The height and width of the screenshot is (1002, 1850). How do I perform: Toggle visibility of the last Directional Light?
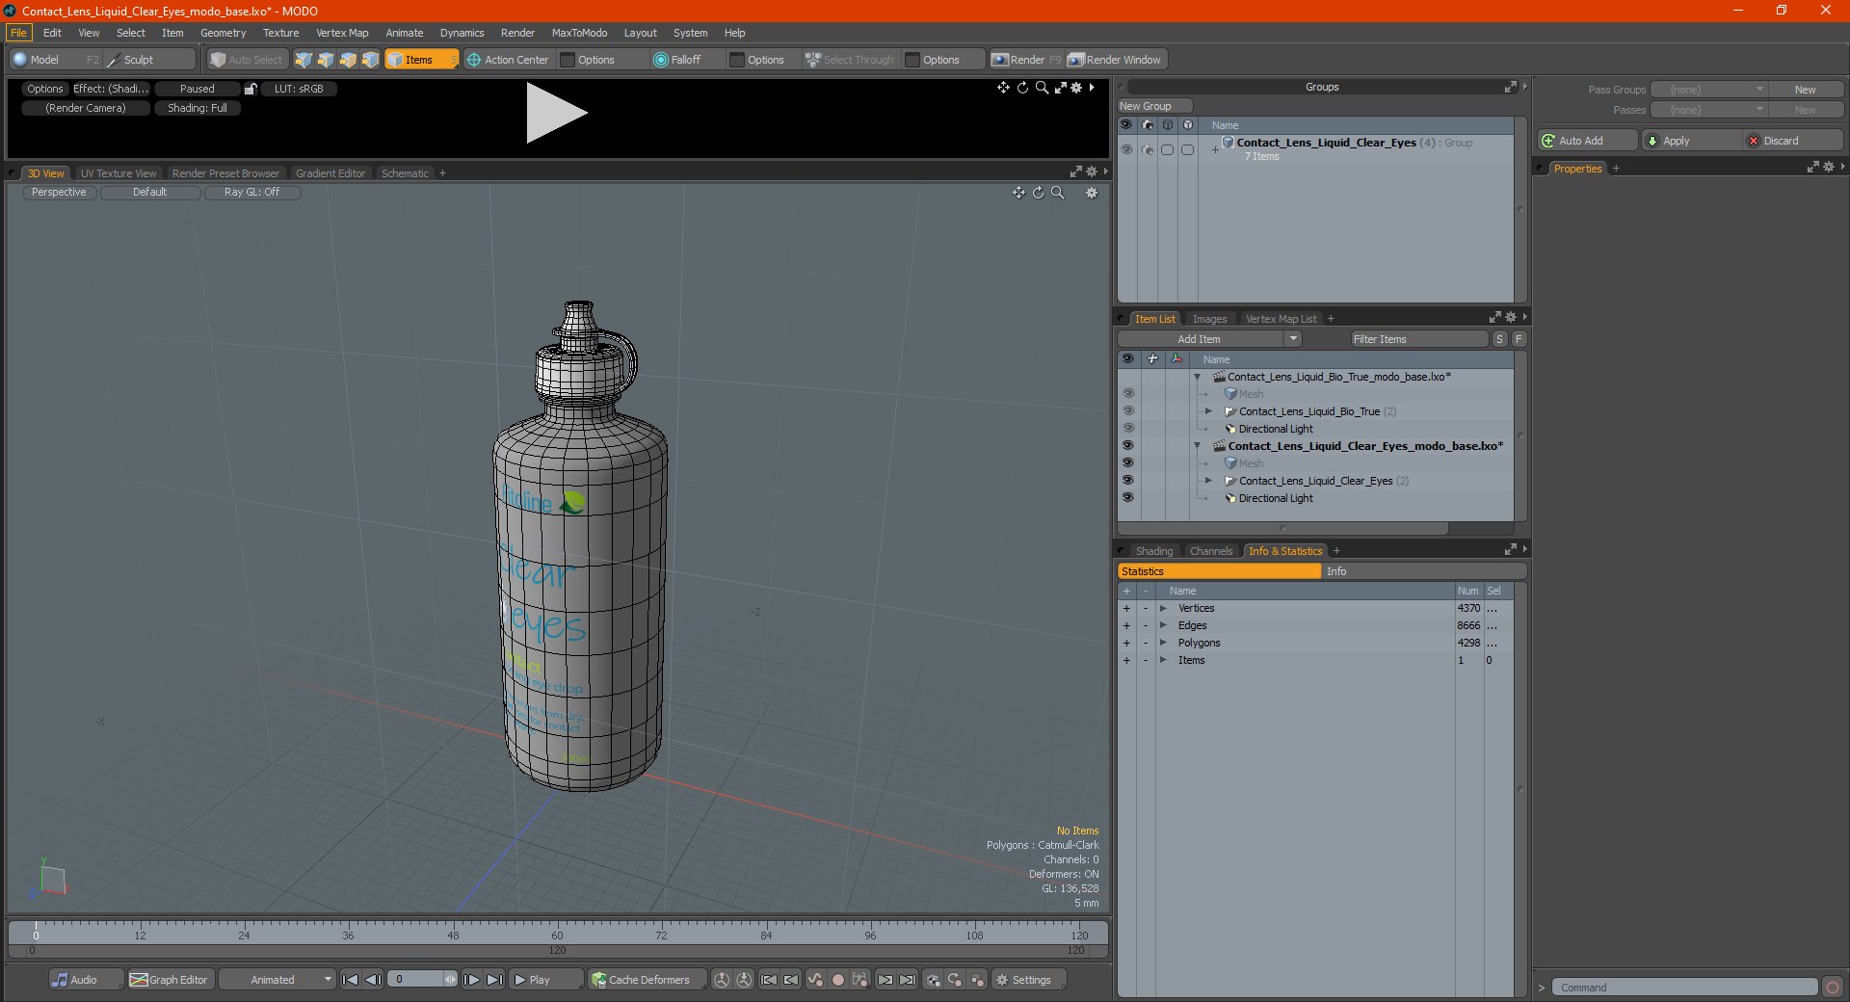point(1127,498)
